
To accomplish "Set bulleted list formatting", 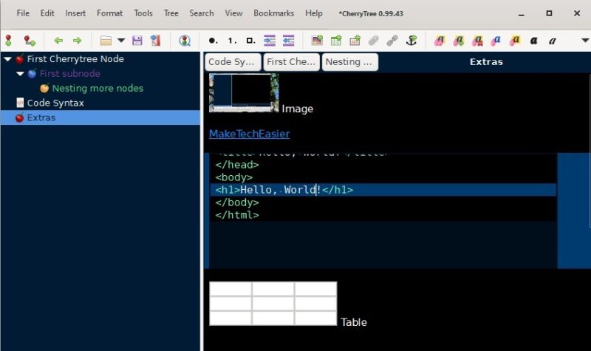I will (213, 41).
